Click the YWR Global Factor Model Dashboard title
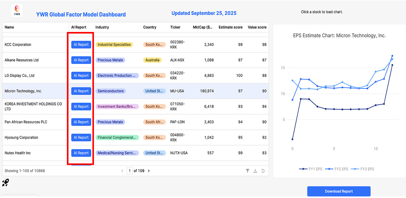The image size is (406, 198). tap(81, 15)
